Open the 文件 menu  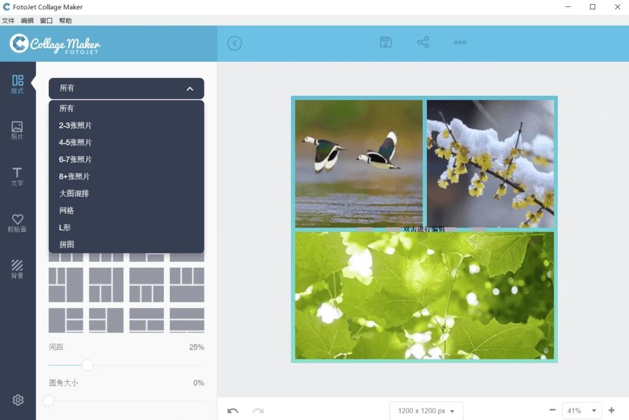pos(9,20)
